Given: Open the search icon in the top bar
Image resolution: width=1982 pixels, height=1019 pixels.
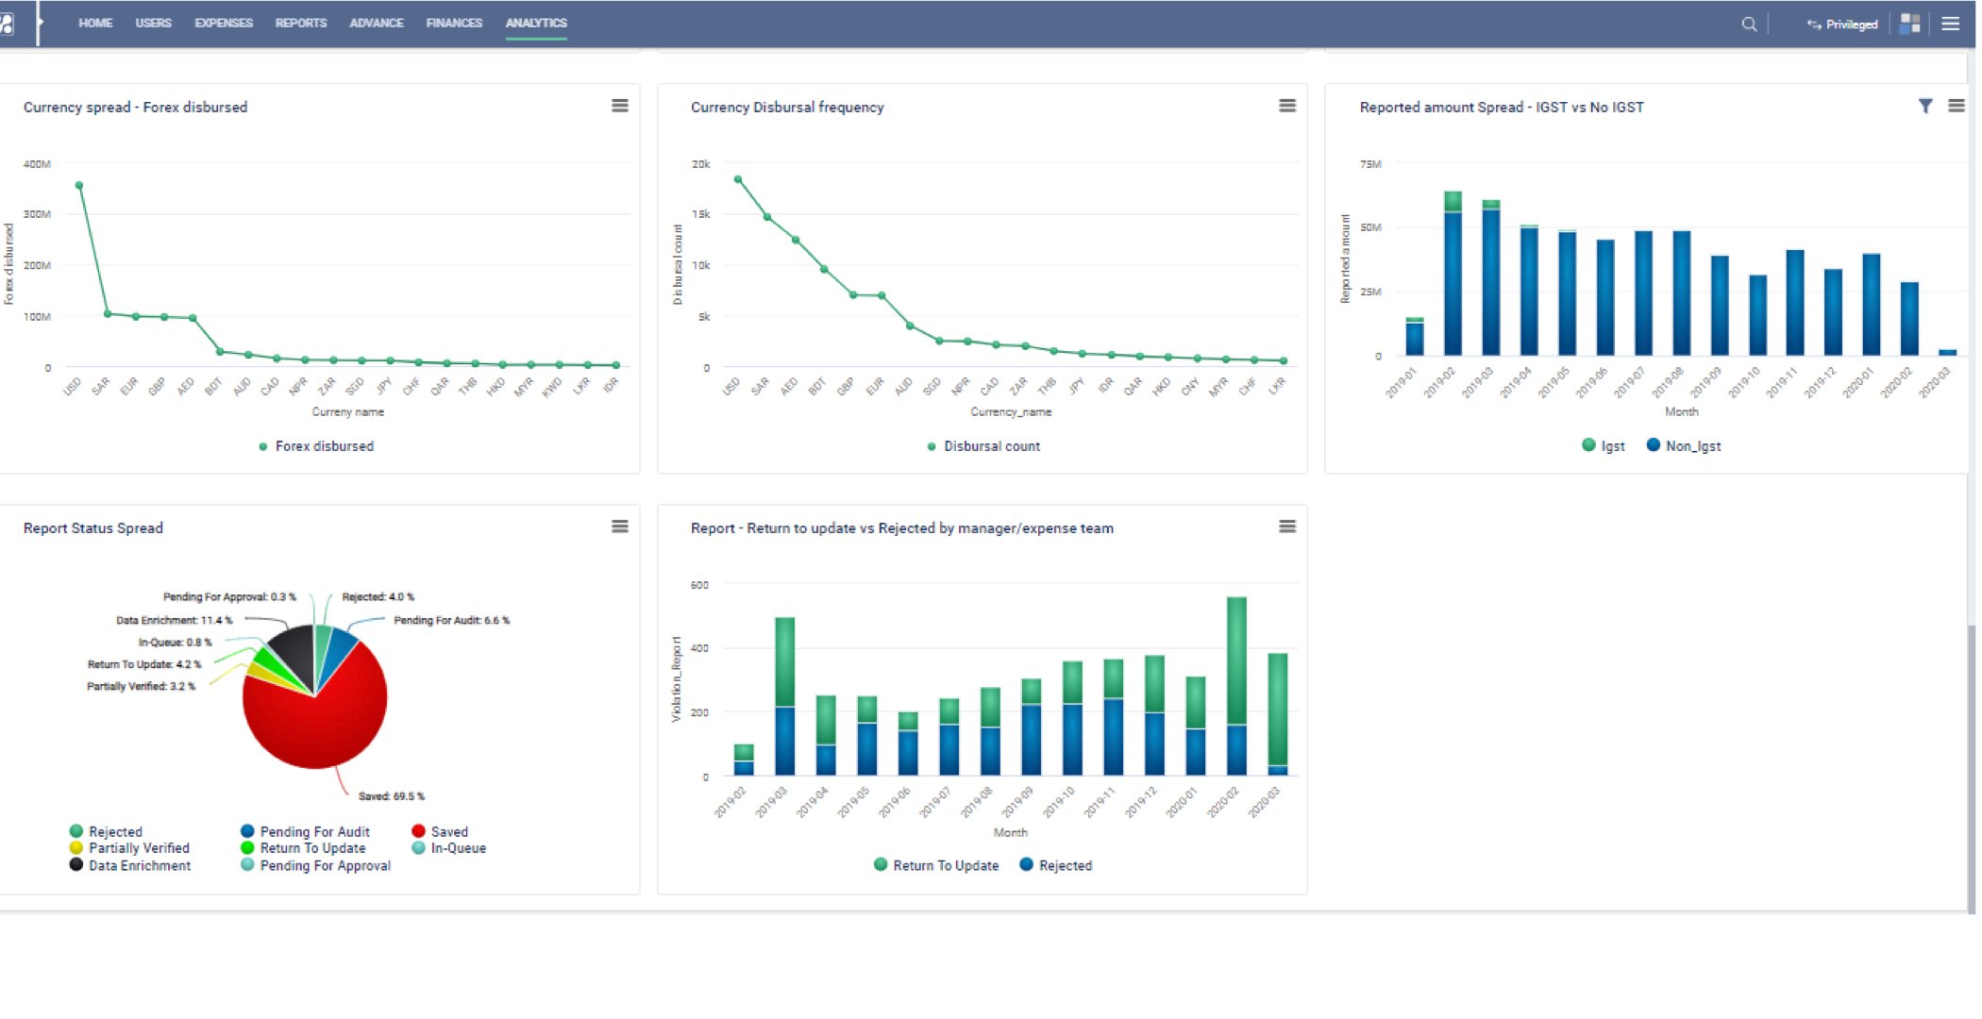Looking at the screenshot, I should pyautogui.click(x=1749, y=25).
